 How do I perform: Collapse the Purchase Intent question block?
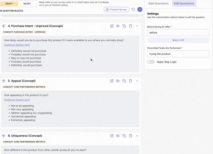click(x=137, y=26)
